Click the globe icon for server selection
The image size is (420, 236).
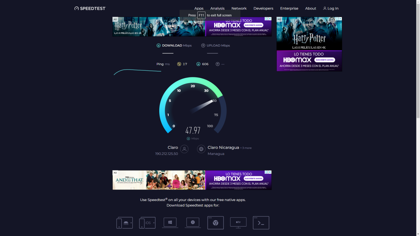pos(201,149)
